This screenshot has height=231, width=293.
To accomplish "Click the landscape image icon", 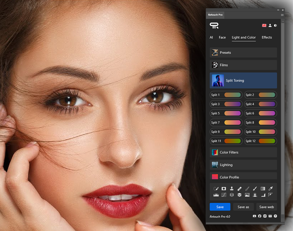I will (x=247, y=195).
